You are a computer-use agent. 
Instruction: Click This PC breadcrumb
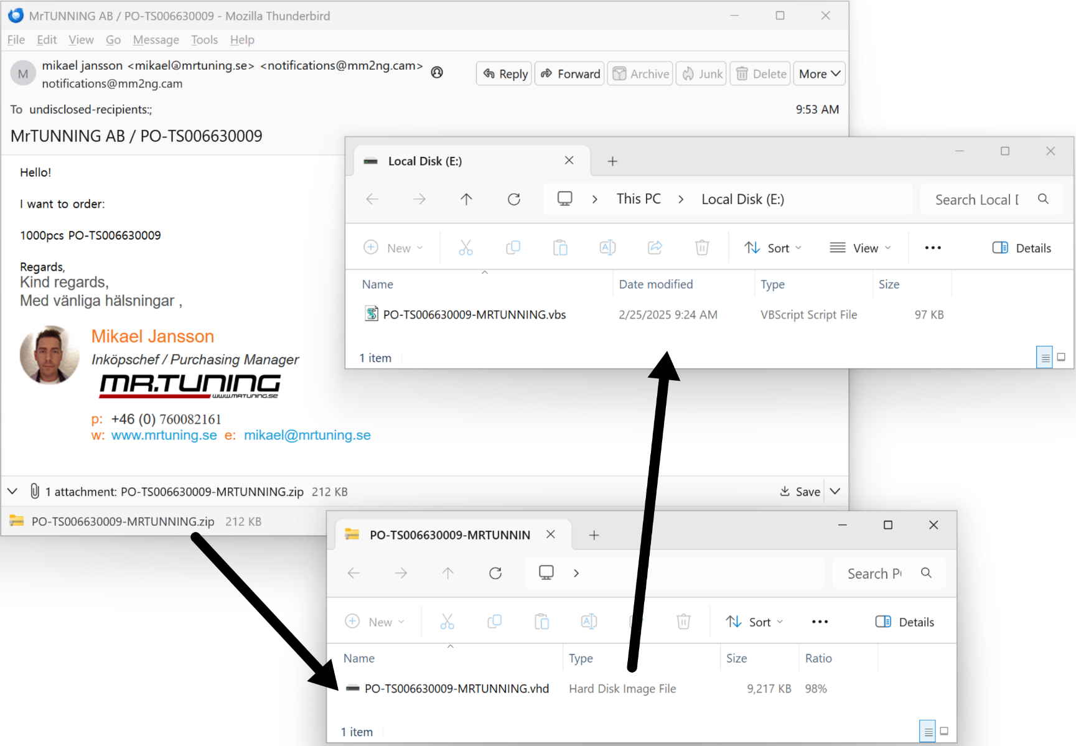coord(639,199)
